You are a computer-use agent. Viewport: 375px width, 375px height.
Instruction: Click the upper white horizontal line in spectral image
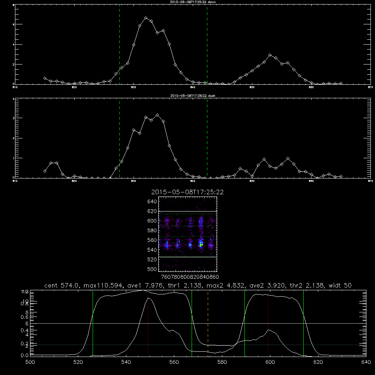tap(187, 211)
